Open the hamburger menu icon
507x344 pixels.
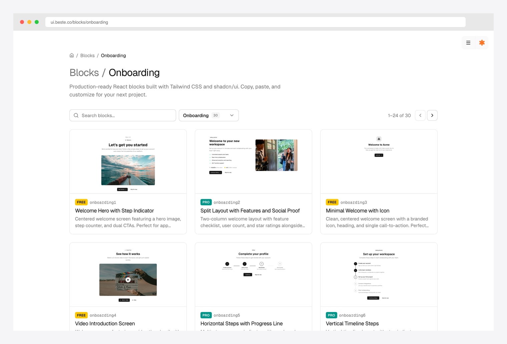click(x=468, y=43)
